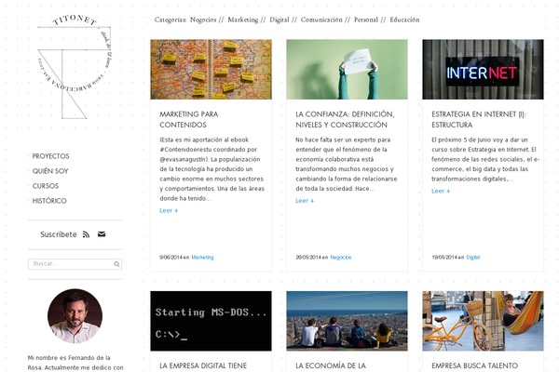
Task: Select the Negocios category at top
Action: (203, 20)
